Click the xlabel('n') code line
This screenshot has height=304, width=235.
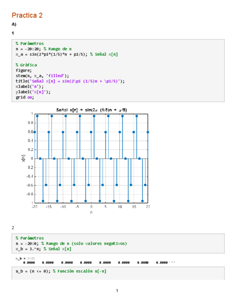point(29,86)
